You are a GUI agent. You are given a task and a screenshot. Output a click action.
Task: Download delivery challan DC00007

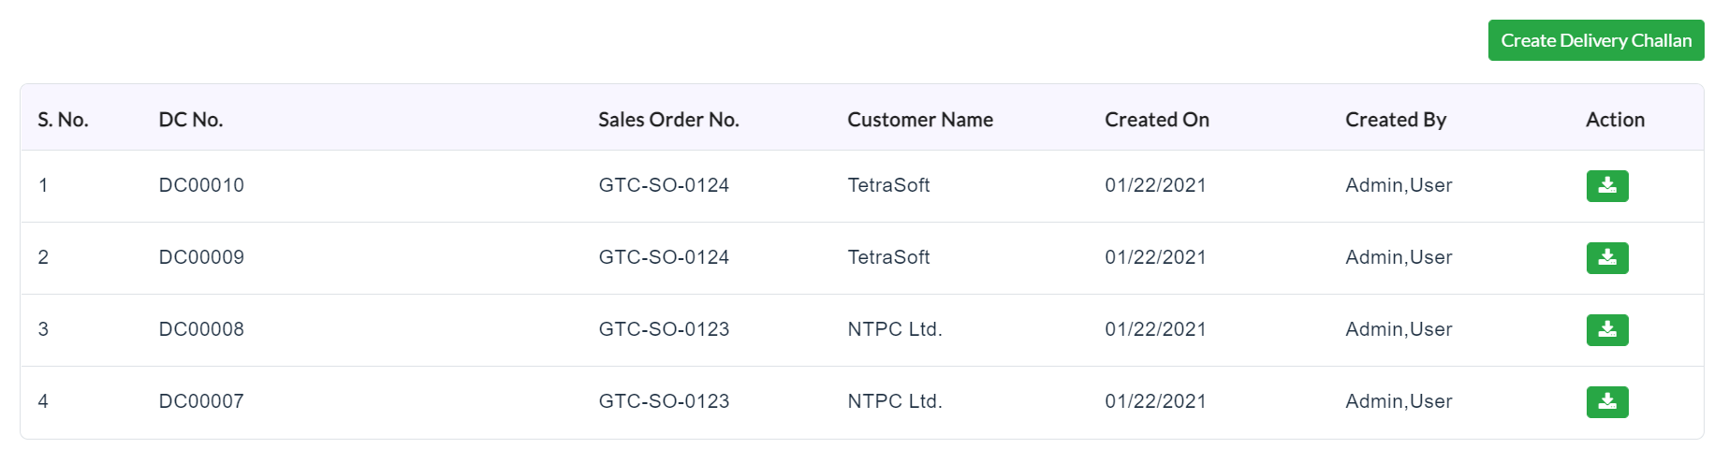click(1606, 402)
